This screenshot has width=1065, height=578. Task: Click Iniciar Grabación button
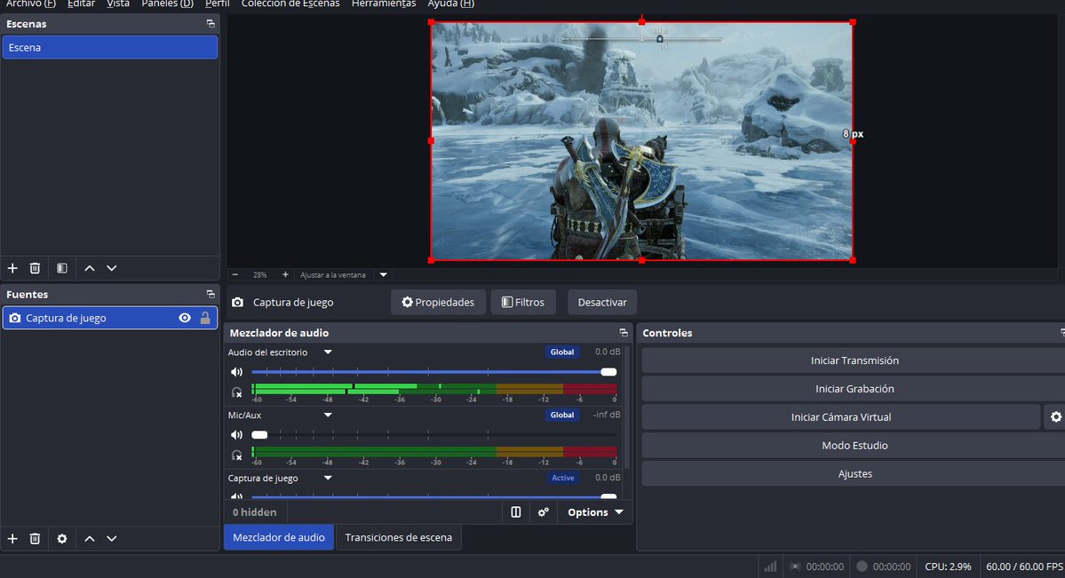pos(854,389)
